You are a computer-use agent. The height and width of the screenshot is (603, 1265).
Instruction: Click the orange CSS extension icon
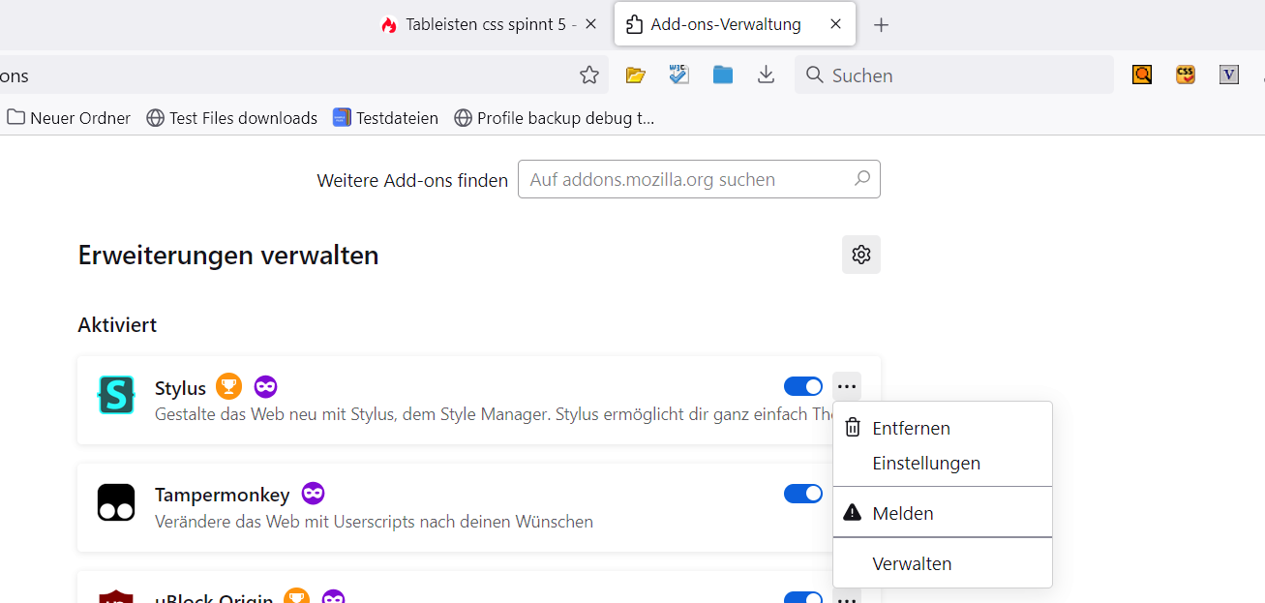(x=1186, y=75)
